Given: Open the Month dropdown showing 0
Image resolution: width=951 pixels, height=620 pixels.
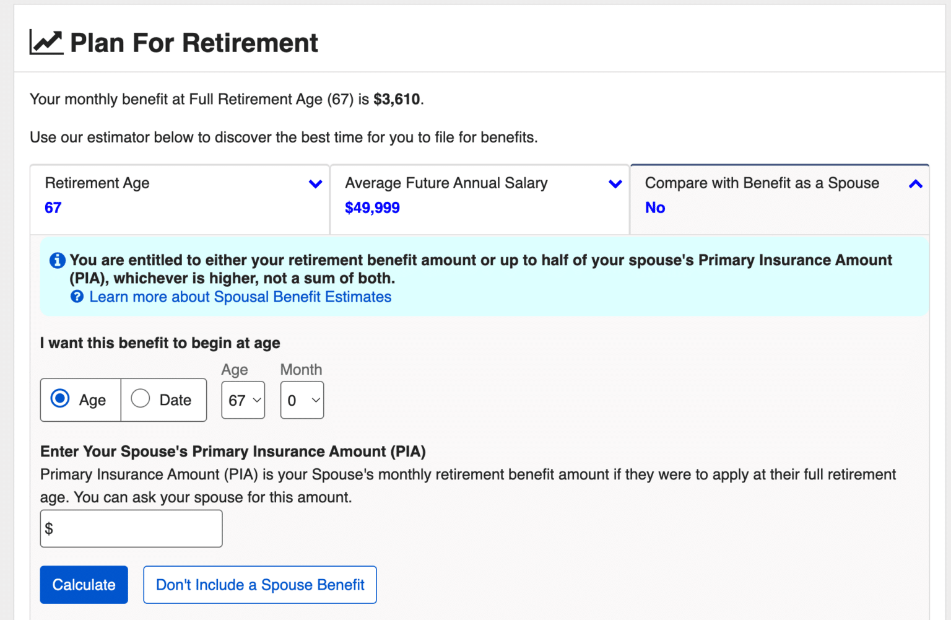Looking at the screenshot, I should click(x=302, y=400).
